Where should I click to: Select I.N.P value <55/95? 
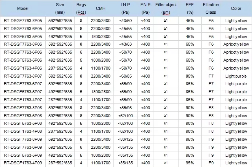point(125,108)
